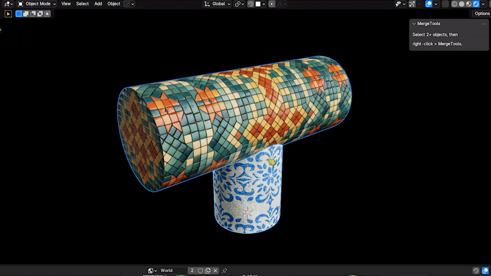Select the wireframe viewport shading icon

click(x=454, y=4)
